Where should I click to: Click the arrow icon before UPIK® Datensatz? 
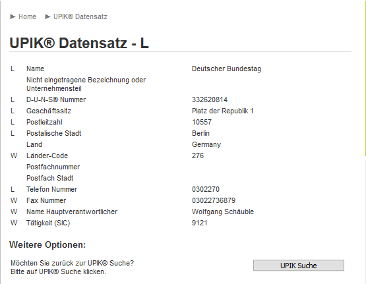click(47, 16)
